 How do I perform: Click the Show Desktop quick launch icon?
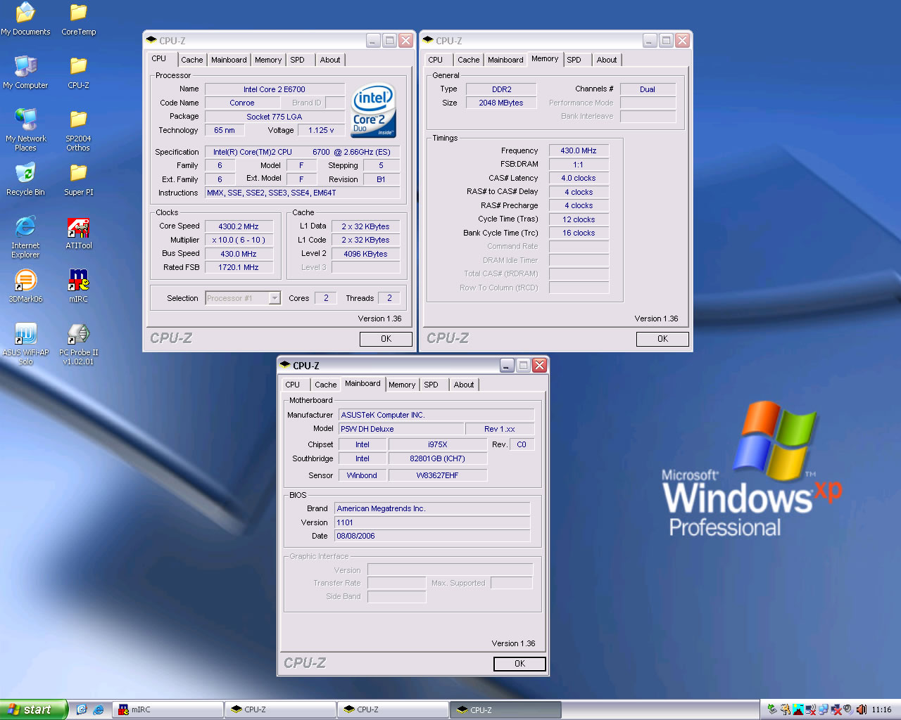pos(82,709)
